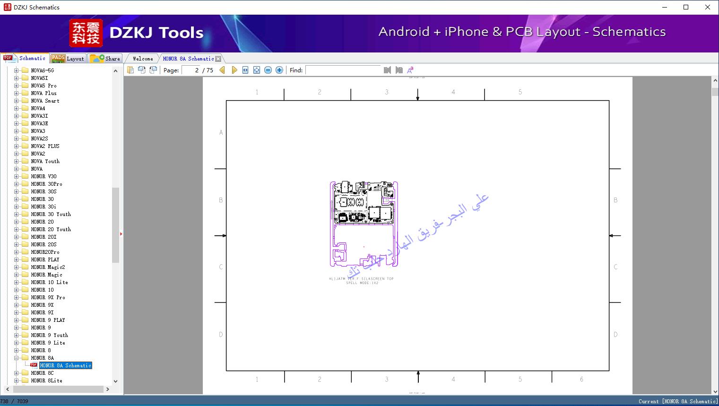Image resolution: width=719 pixels, height=406 pixels.
Task: Click the HONOR20Pro folder icon
Action: 25,252
